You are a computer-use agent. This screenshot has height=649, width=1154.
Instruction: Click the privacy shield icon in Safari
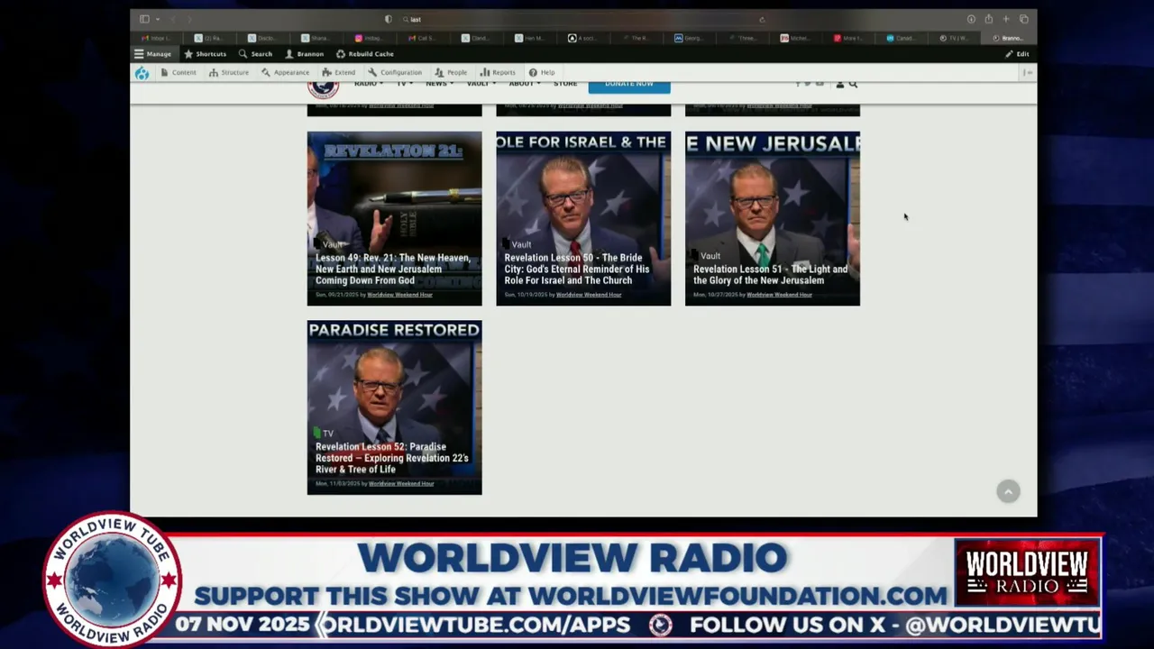click(x=389, y=19)
